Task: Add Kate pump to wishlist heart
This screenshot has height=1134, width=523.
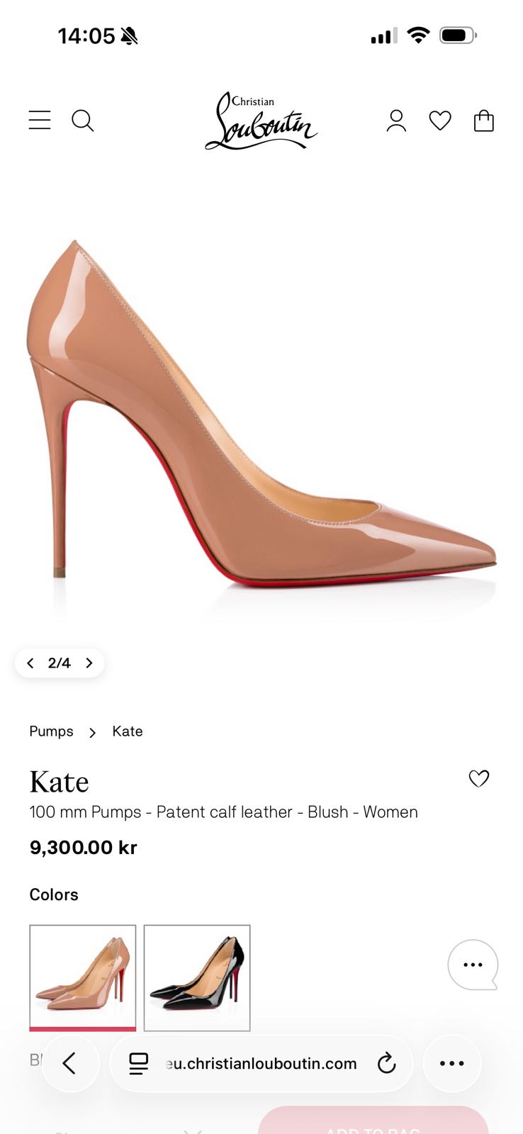Action: pyautogui.click(x=479, y=778)
